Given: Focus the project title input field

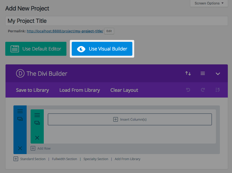Looking at the screenshot, I should [x=116, y=21].
